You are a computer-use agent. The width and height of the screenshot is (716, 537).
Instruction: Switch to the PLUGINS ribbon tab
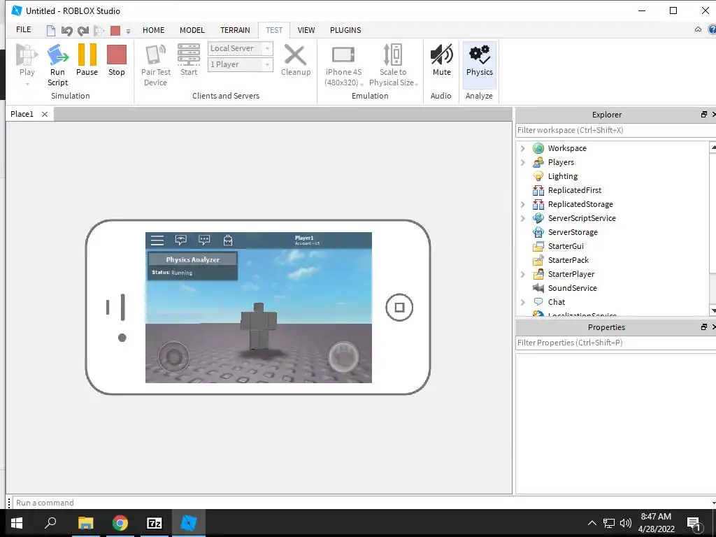point(345,30)
